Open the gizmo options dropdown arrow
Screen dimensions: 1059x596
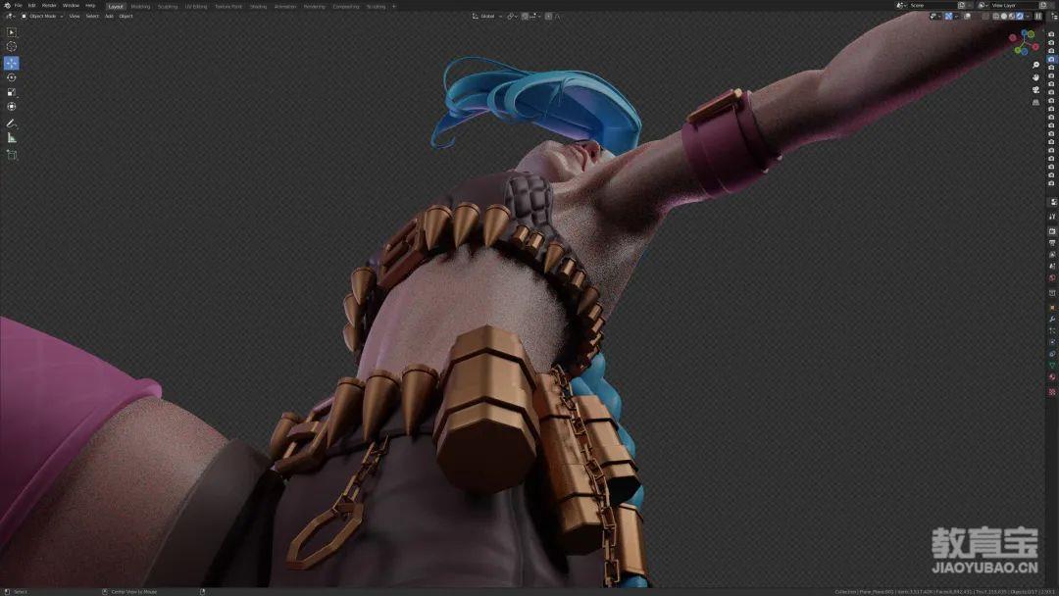(956, 17)
